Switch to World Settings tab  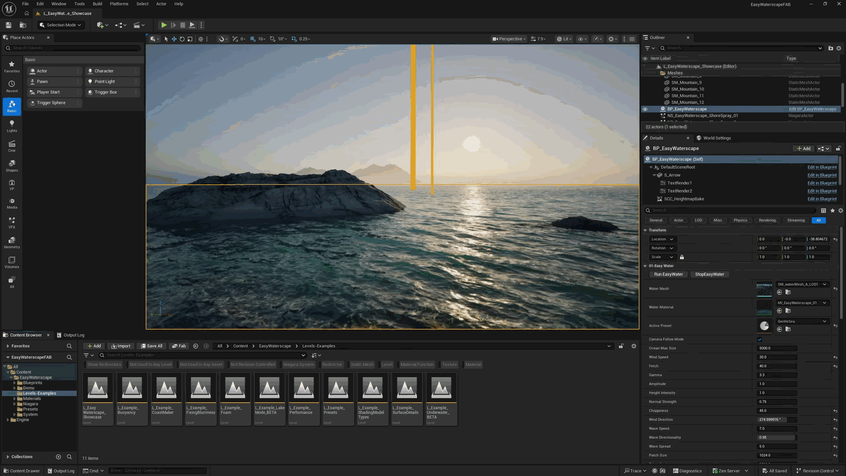pos(713,138)
